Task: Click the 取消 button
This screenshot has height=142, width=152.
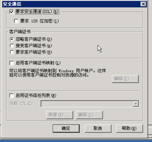Action: pos(98,128)
